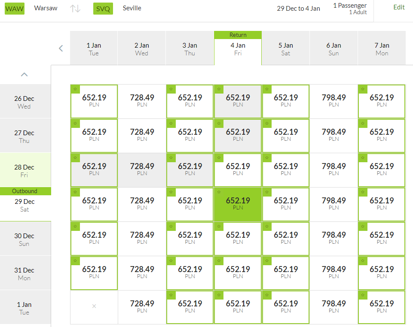The image size is (413, 327).
Task: Click star badge on 26 Dec / 1 Jan fare
Action: click(x=75, y=89)
